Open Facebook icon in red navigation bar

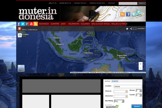click(18, 24)
